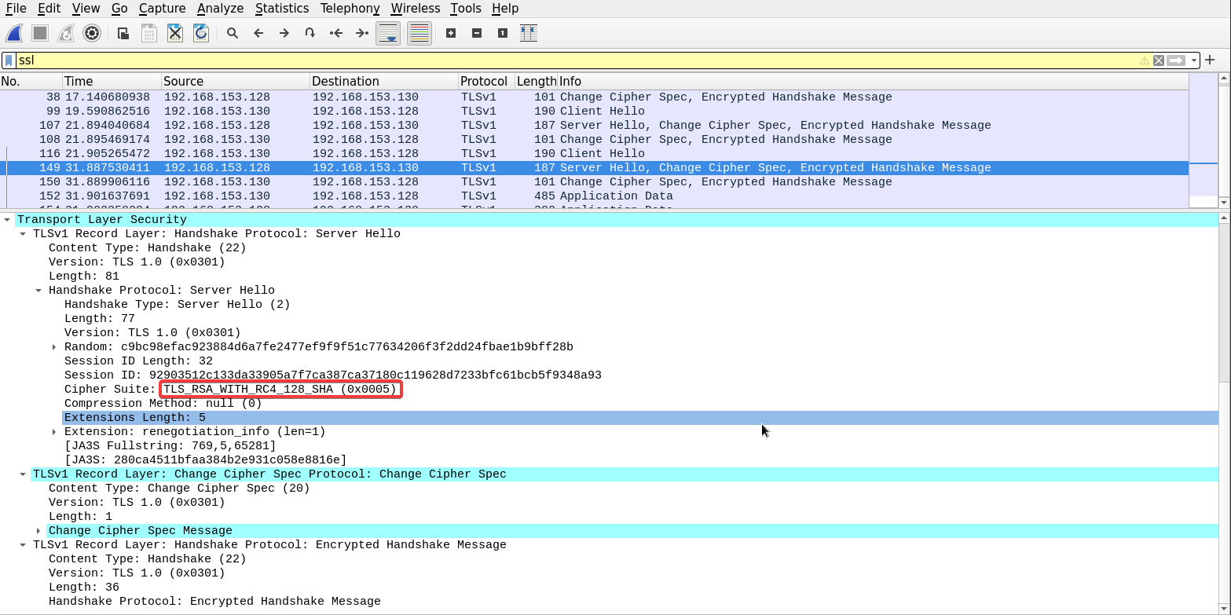Expand the renegotiation_info extension
Screen dimensions: 1231x615
[x=54, y=432]
